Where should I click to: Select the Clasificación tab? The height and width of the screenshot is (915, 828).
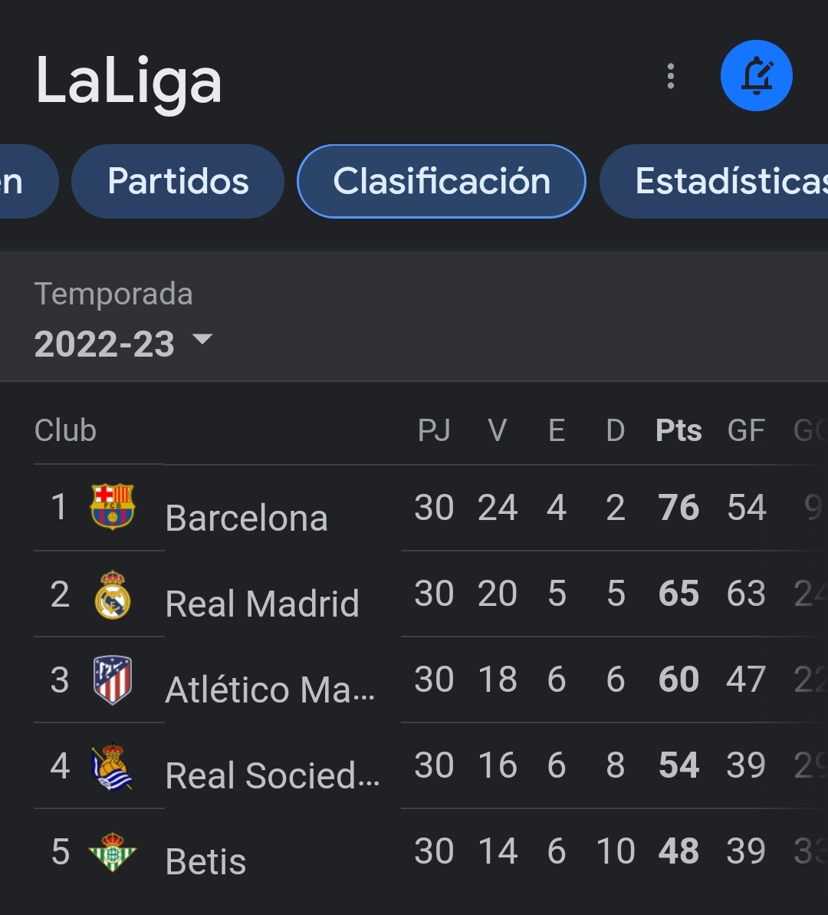coord(442,182)
